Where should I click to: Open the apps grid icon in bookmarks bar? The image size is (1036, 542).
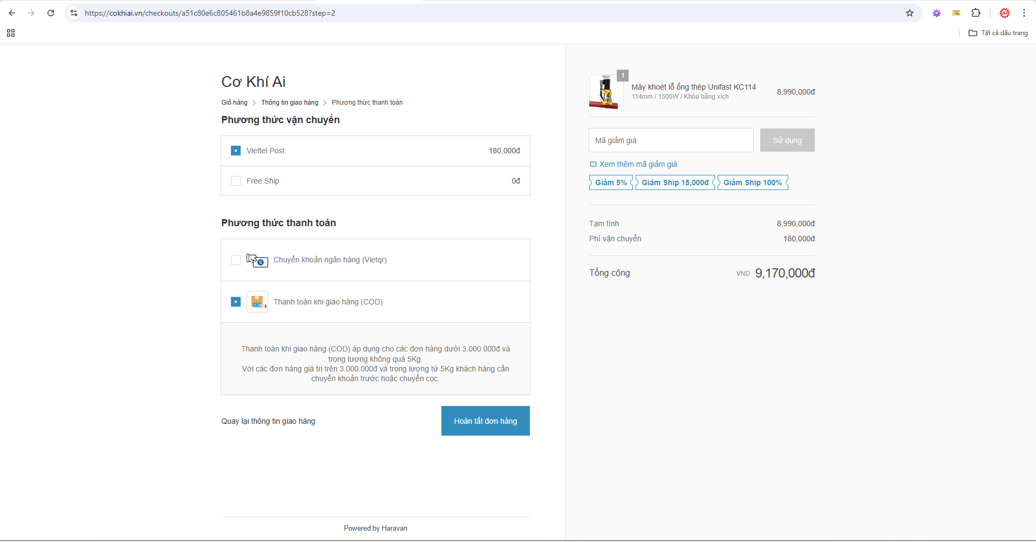[x=11, y=33]
